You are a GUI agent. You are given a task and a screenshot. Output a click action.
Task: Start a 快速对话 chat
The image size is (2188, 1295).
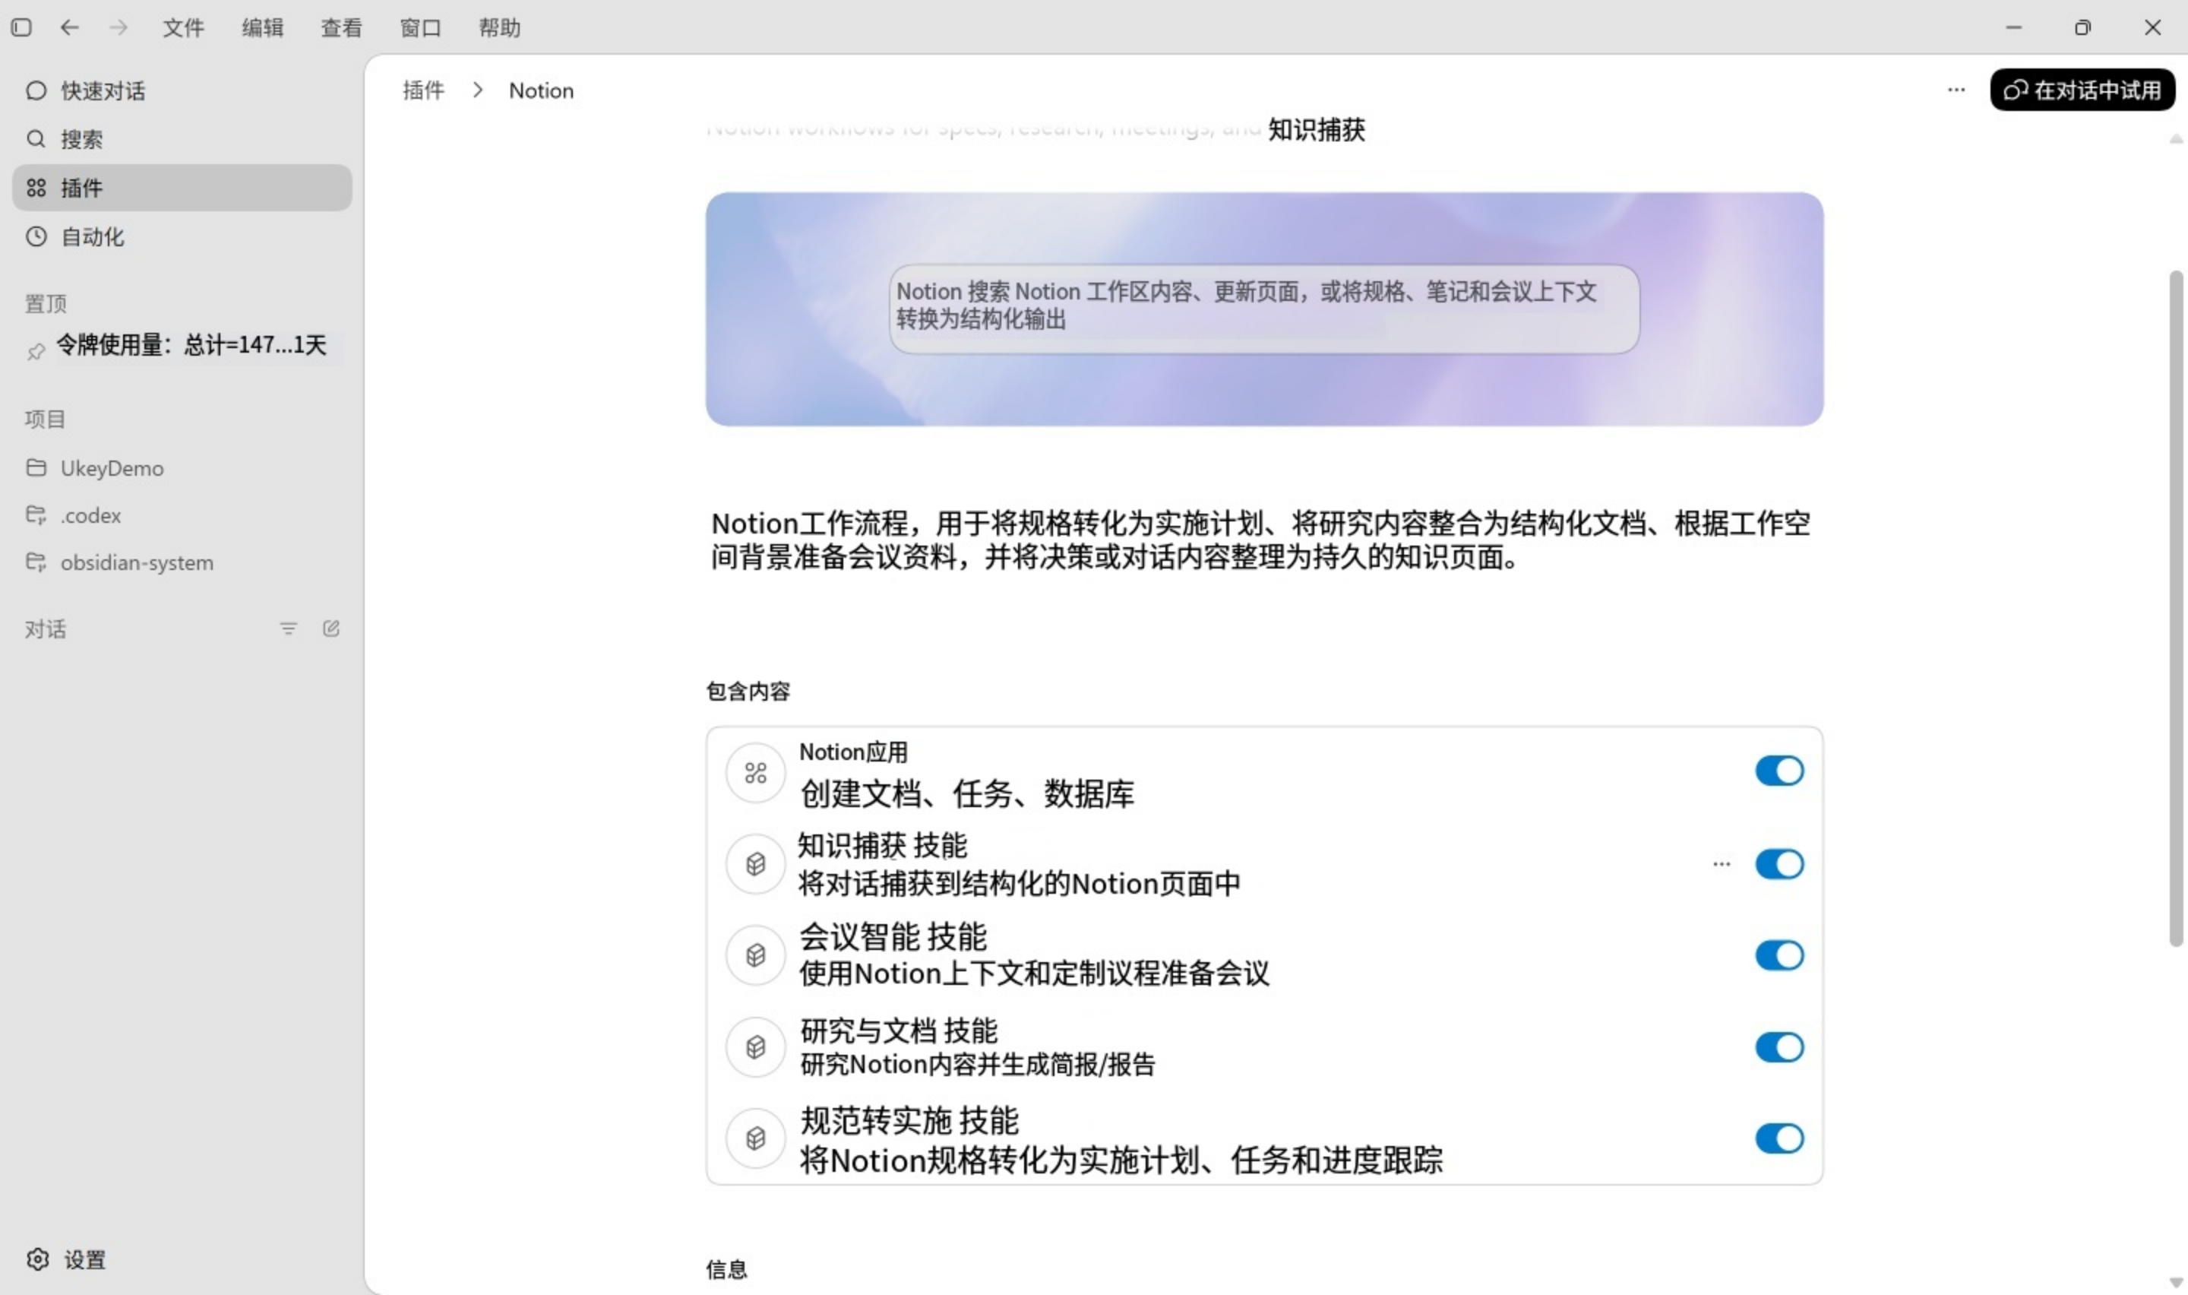click(182, 90)
